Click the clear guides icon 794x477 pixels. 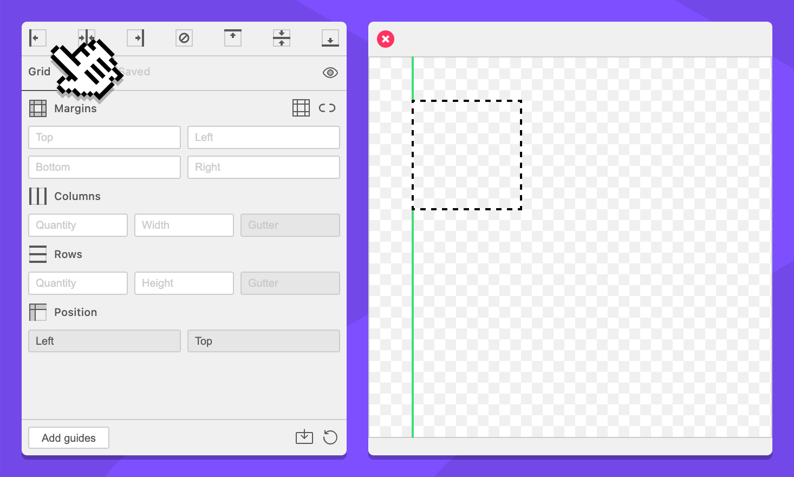tap(184, 38)
